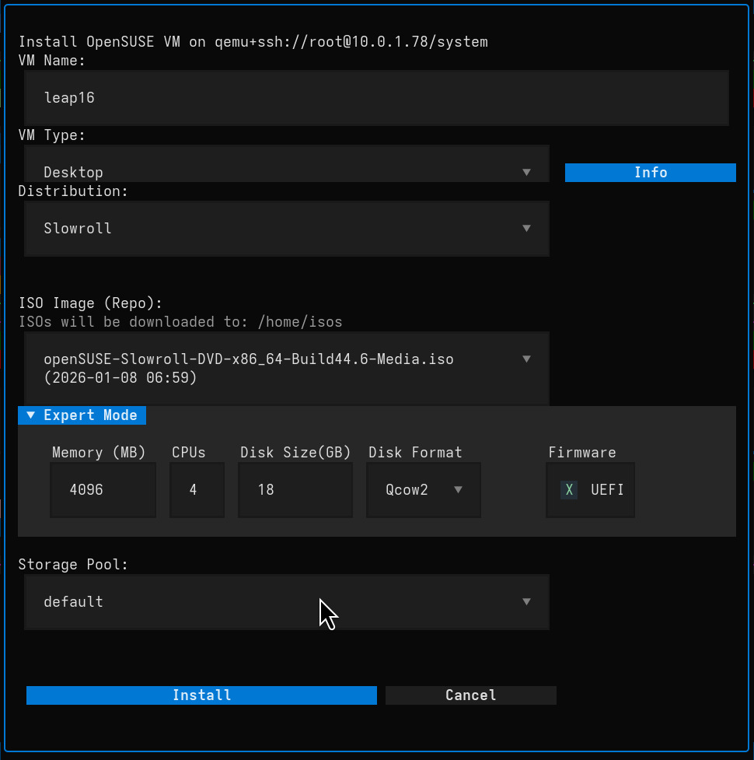Click inside the VM Name field

(376, 97)
